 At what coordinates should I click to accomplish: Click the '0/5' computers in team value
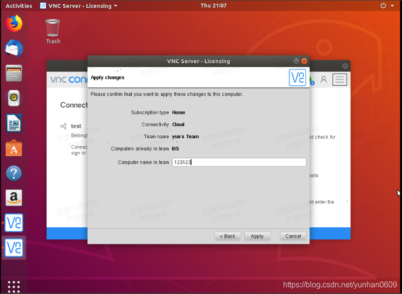(175, 148)
